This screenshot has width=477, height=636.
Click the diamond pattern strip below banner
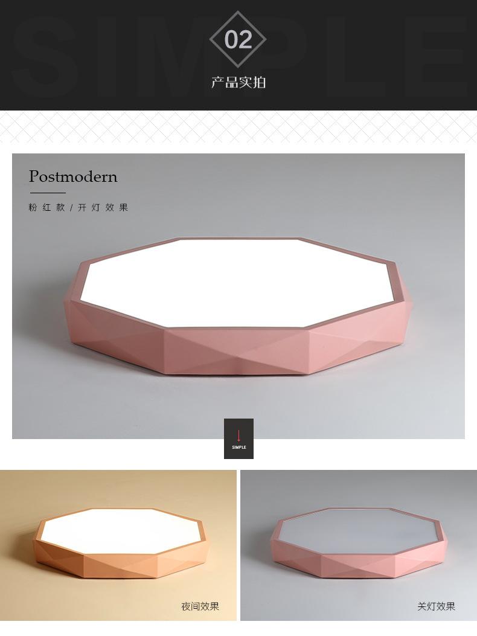tap(238, 127)
